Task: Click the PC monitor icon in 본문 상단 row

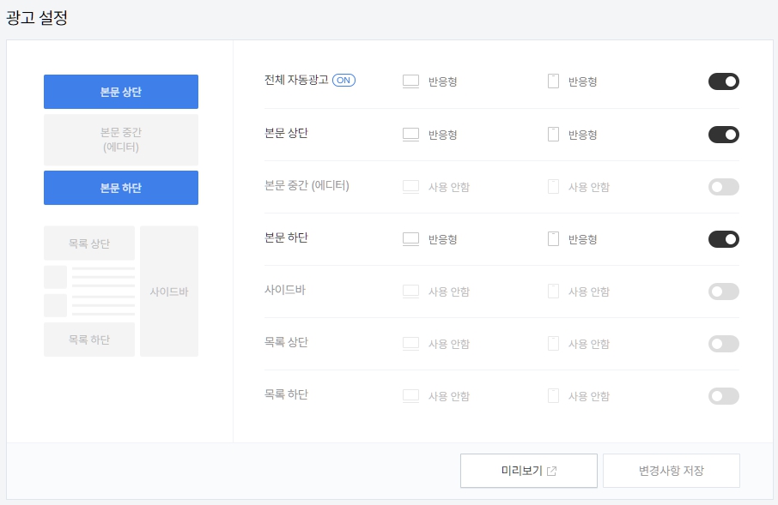Action: 410,135
